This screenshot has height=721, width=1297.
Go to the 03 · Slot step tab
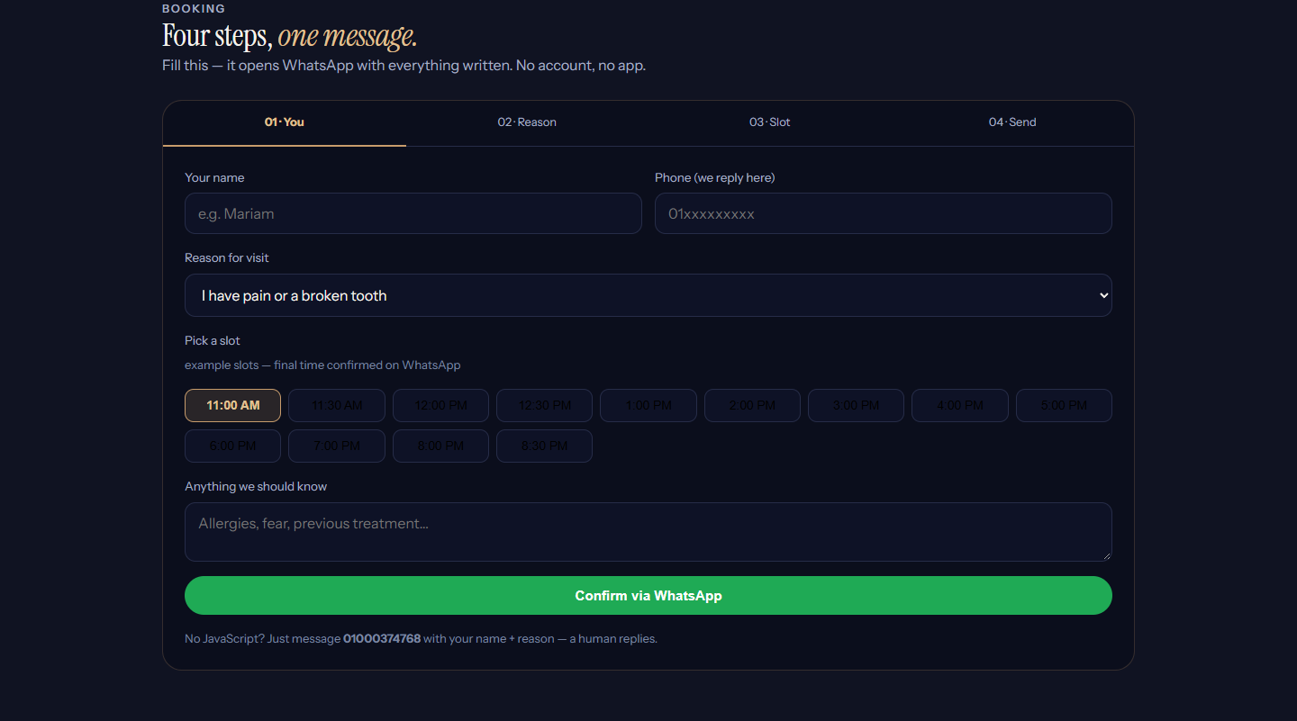[770, 122]
